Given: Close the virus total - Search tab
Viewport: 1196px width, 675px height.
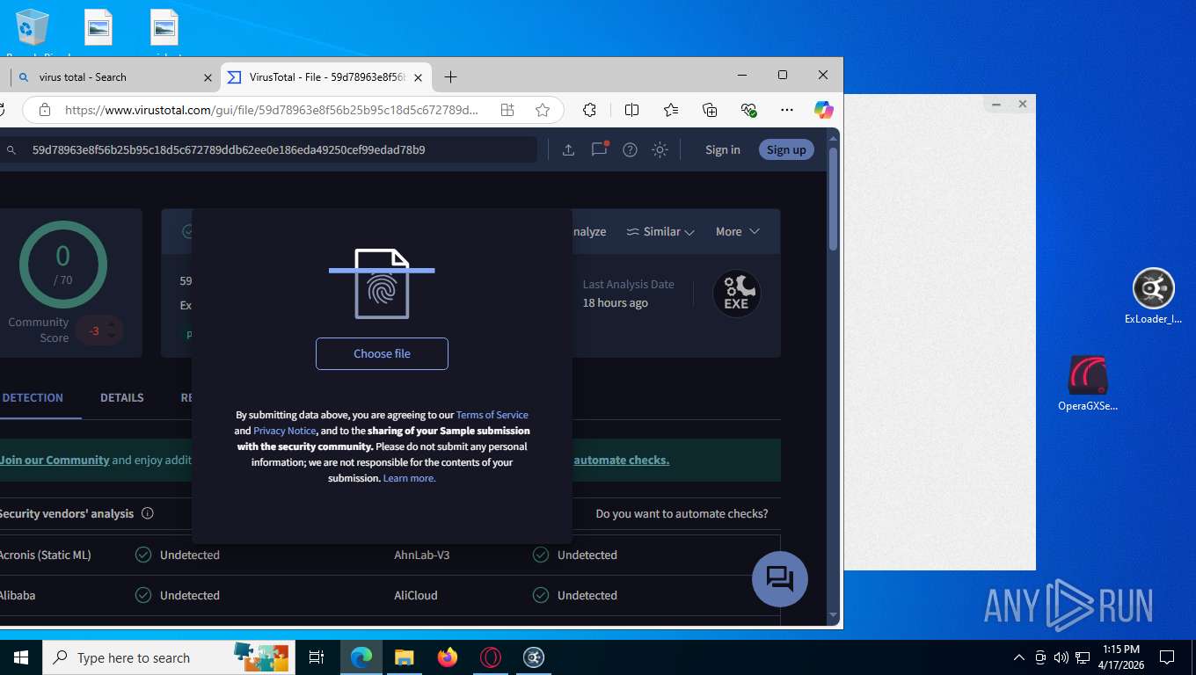Looking at the screenshot, I should click(x=208, y=77).
